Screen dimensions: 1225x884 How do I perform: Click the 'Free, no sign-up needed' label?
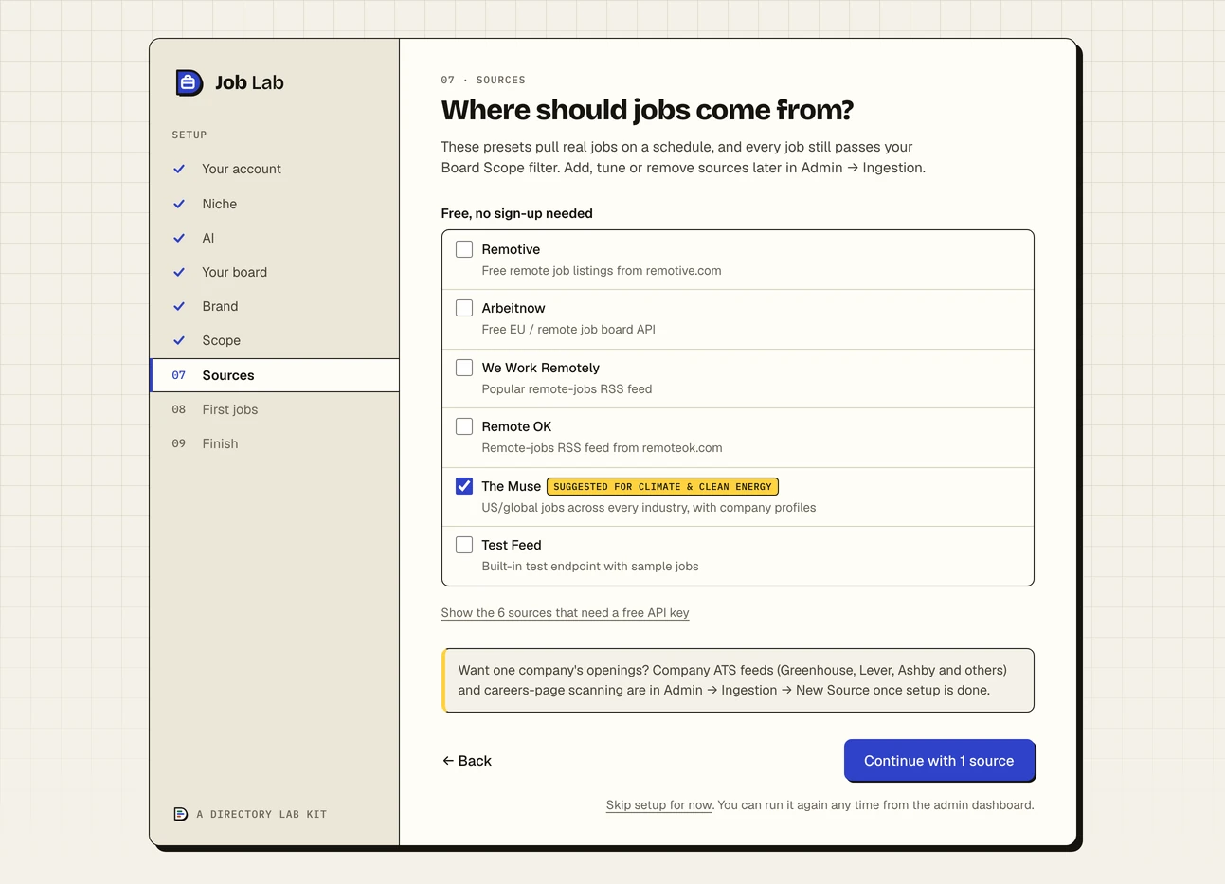coord(516,213)
